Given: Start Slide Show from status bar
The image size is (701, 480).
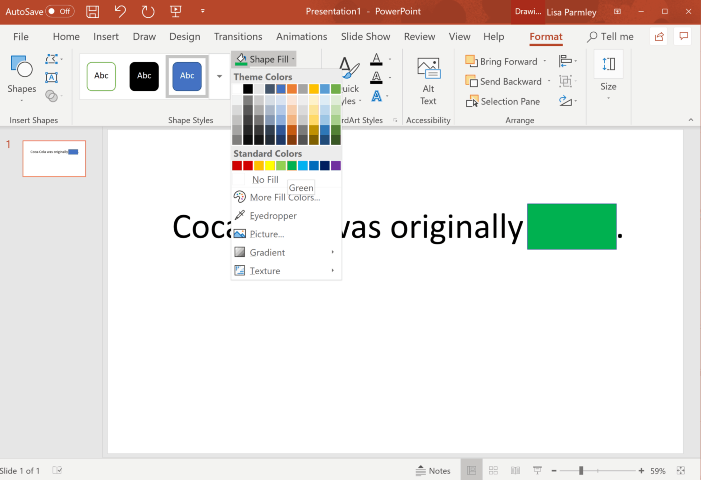Looking at the screenshot, I should (537, 470).
